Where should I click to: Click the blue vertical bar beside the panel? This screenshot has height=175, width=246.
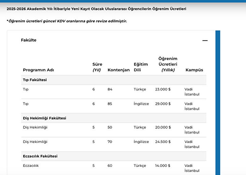point(218,103)
